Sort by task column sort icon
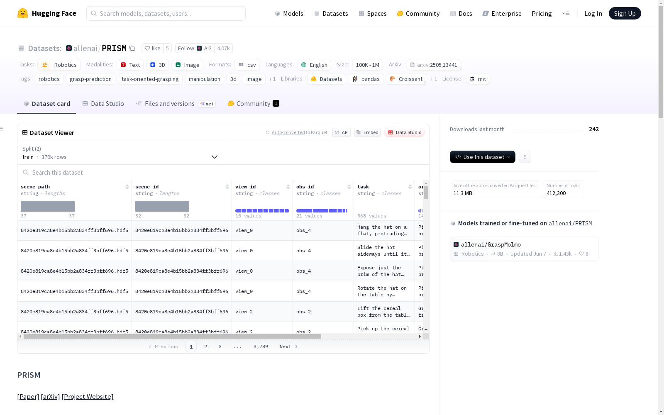 pyautogui.click(x=410, y=187)
